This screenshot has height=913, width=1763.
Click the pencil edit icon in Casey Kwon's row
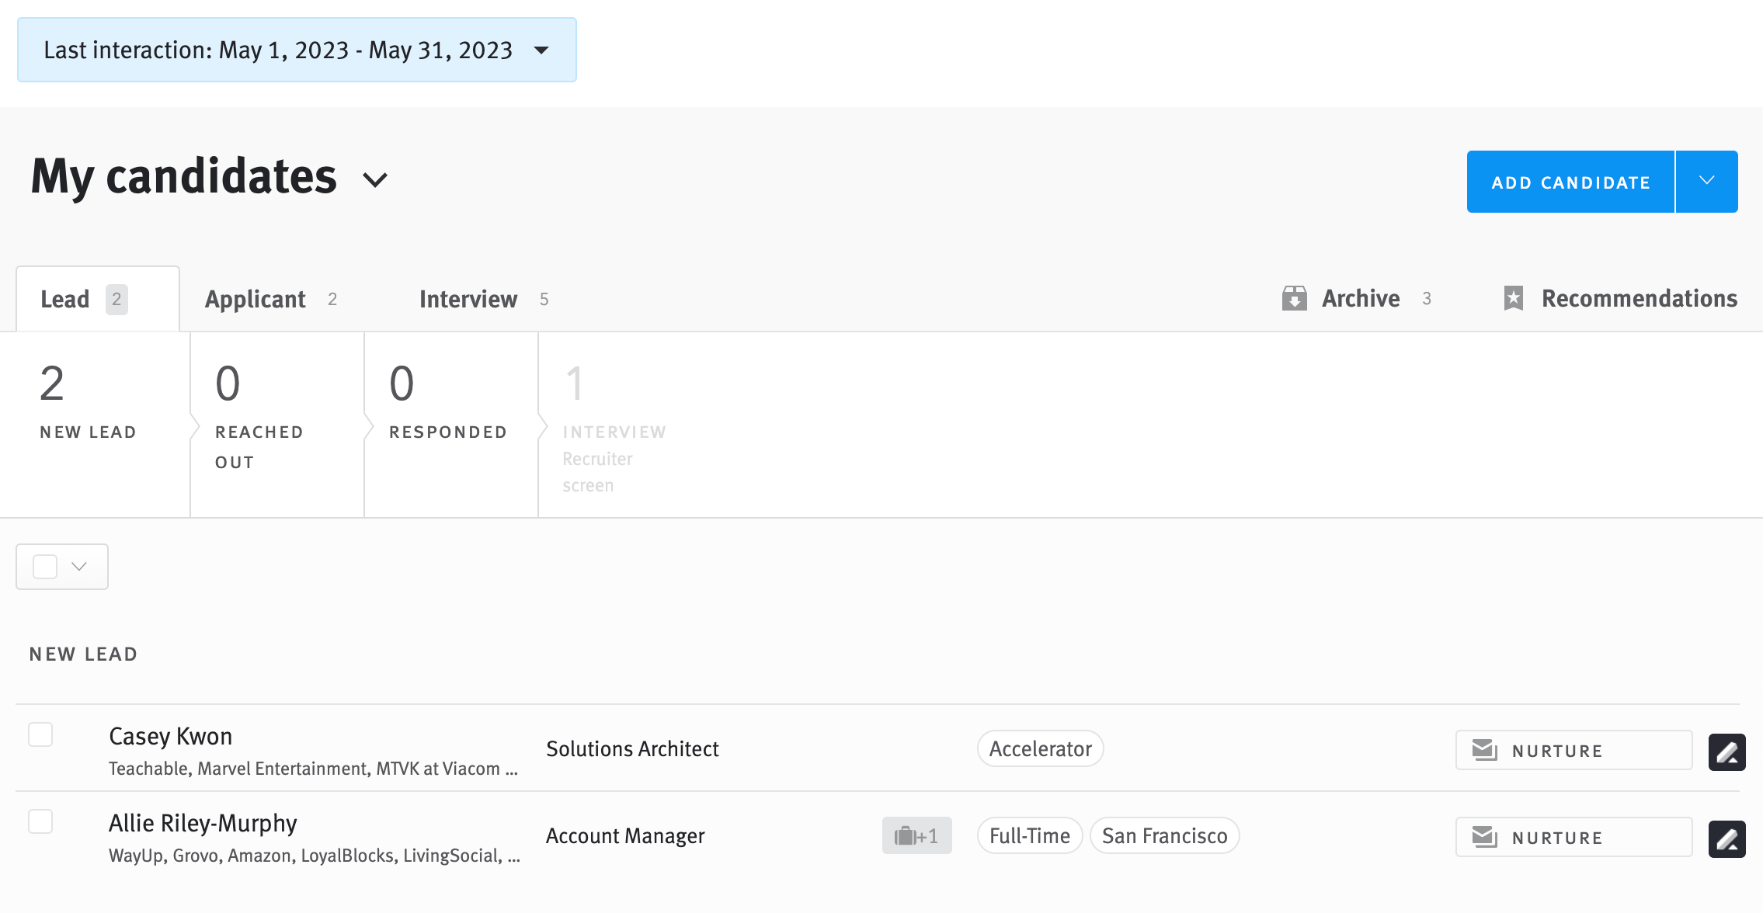pos(1726,752)
